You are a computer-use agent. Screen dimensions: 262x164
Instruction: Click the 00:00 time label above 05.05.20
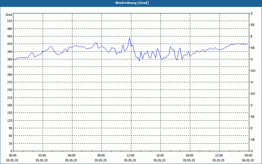13,155
